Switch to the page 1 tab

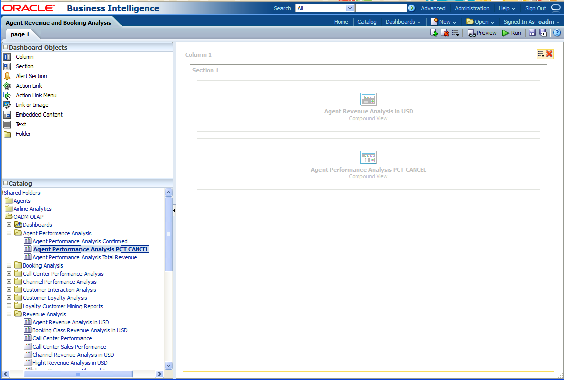tap(20, 34)
